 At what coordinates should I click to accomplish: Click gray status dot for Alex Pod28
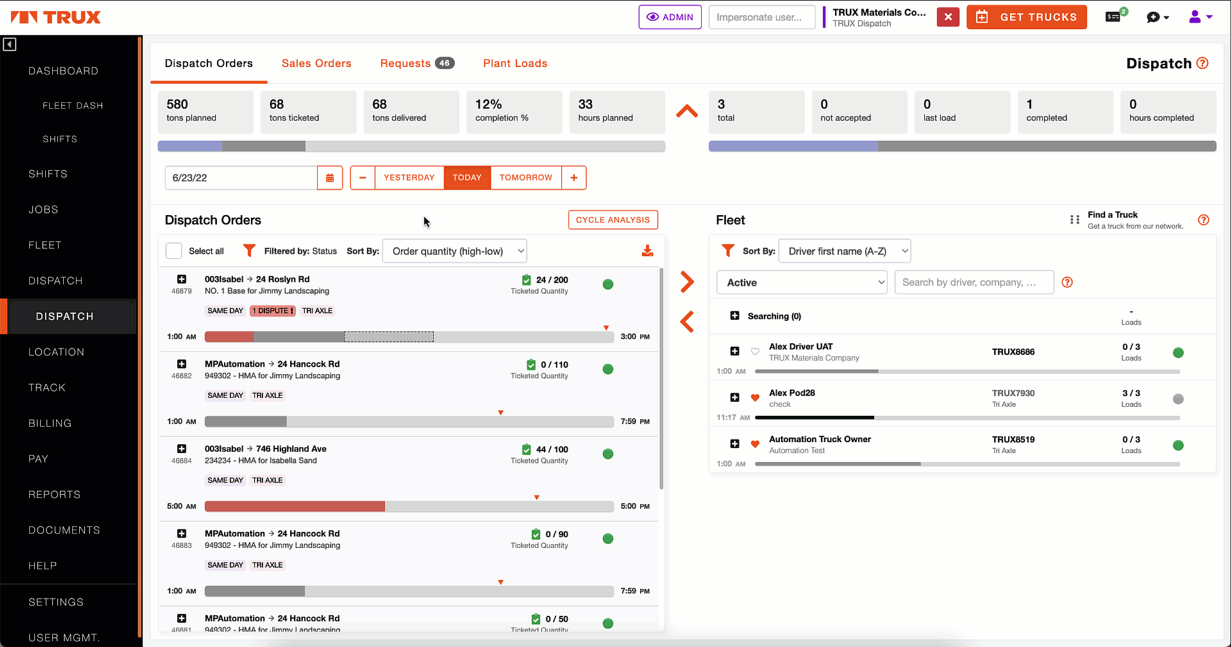[x=1178, y=399]
